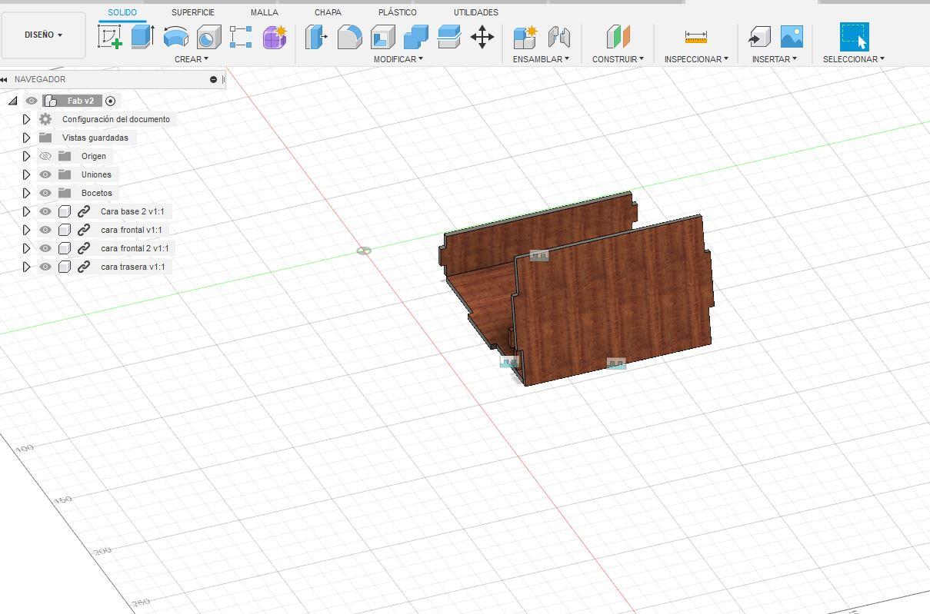Expand the Cara base 2 v1:1 node
Image resolution: width=930 pixels, height=614 pixels.
26,211
